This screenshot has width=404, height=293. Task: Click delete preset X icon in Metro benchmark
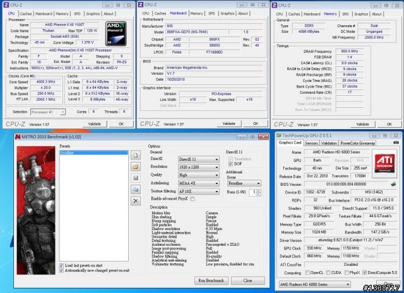136,201
